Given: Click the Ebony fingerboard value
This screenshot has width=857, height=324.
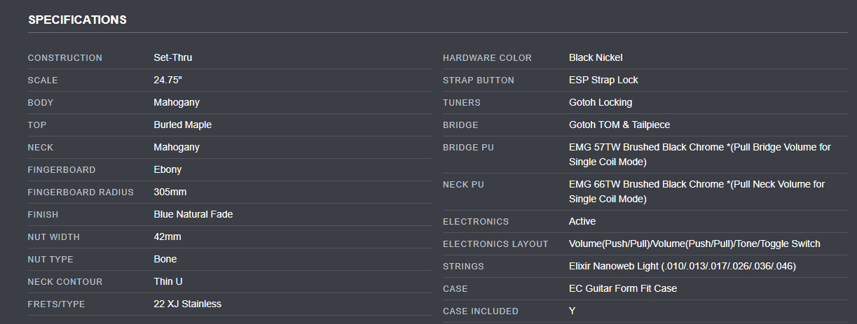Looking at the screenshot, I should tap(167, 169).
